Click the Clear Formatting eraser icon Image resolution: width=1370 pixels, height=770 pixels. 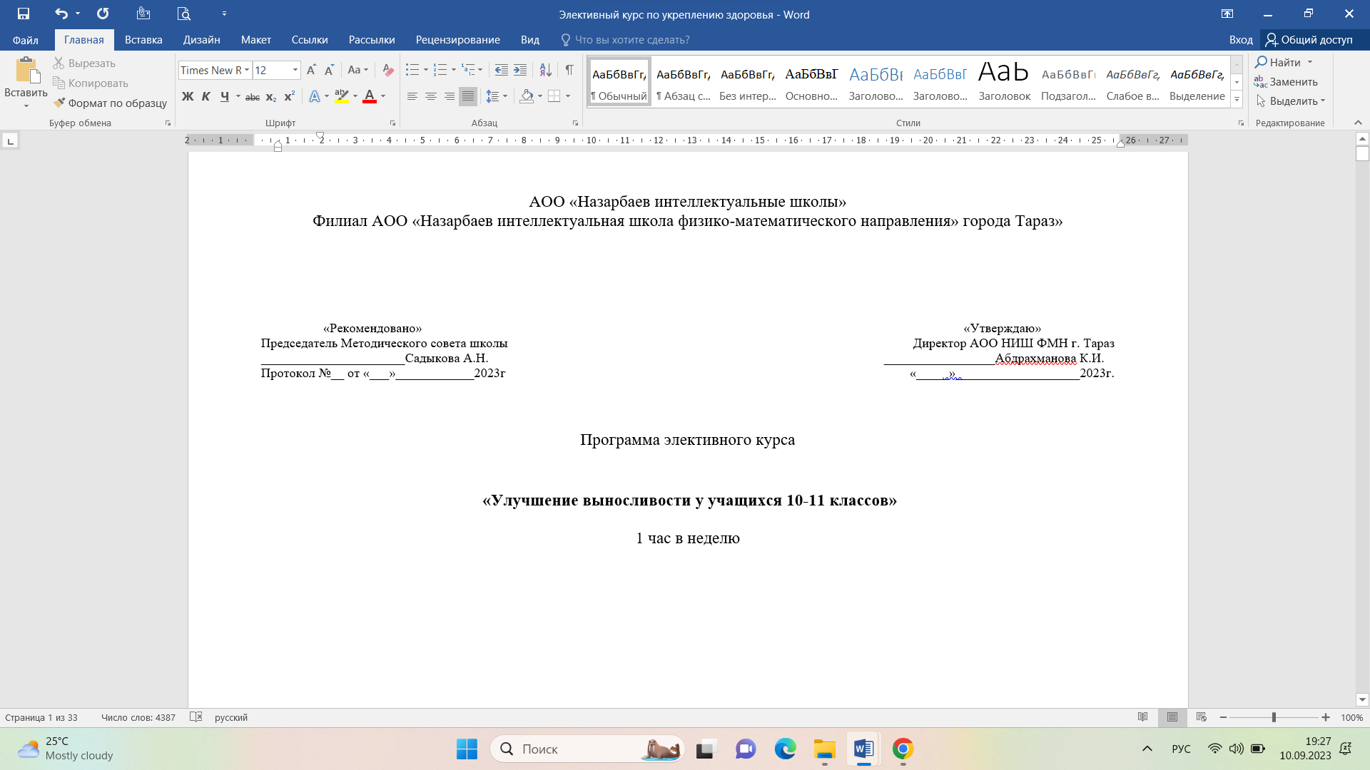(x=388, y=70)
